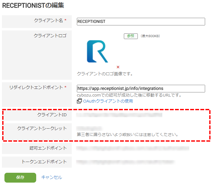This screenshot has width=221, height=188.
Task: Click the クライアントロゴ label
Action: click(x=50, y=36)
